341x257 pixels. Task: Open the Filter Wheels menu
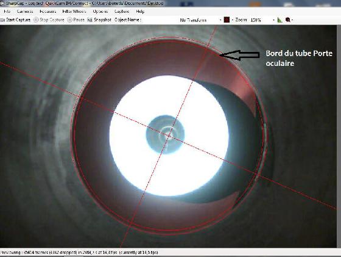point(74,12)
